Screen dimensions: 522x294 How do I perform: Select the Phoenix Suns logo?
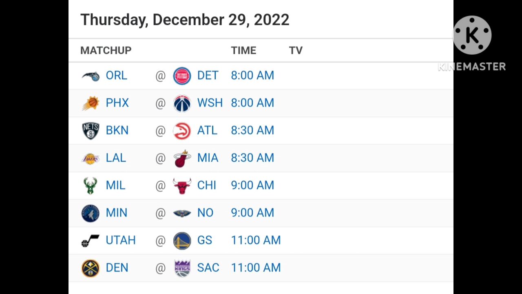point(91,103)
